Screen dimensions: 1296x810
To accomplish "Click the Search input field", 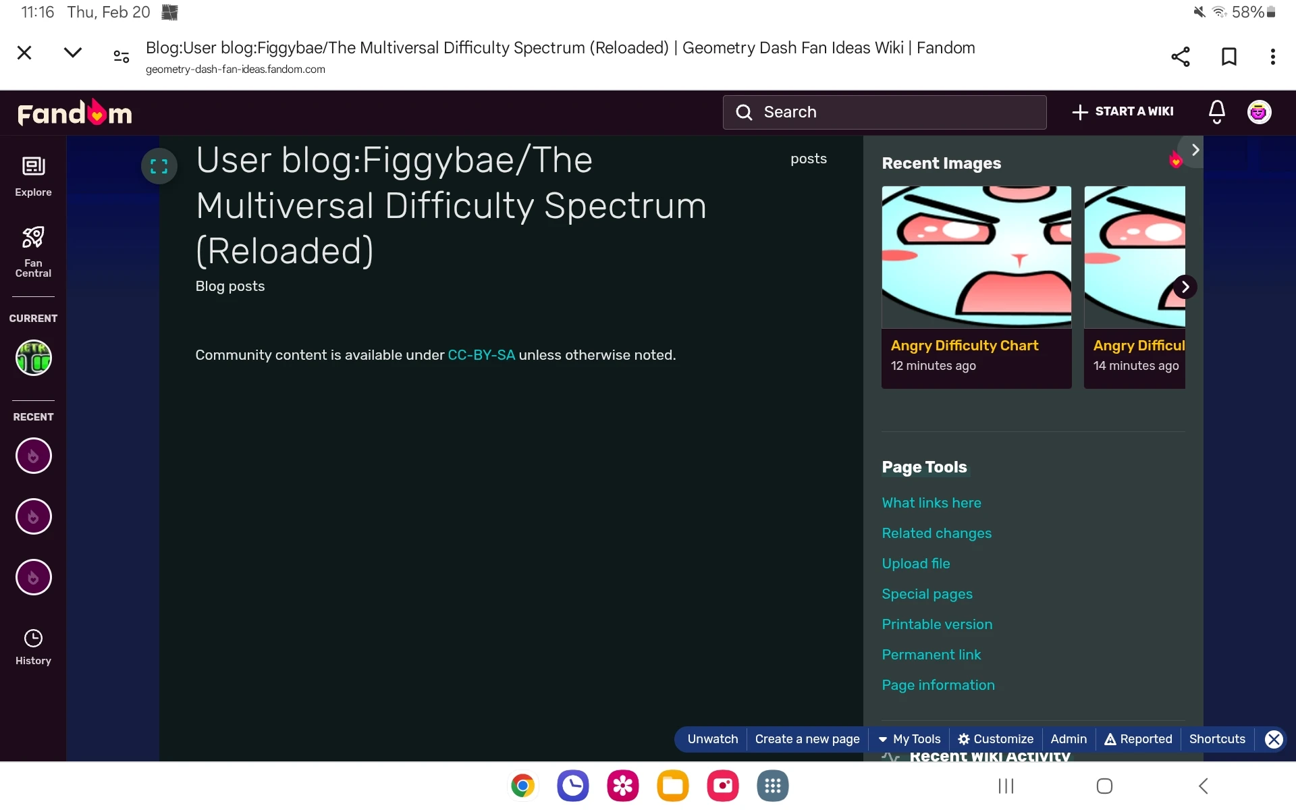I will click(884, 112).
